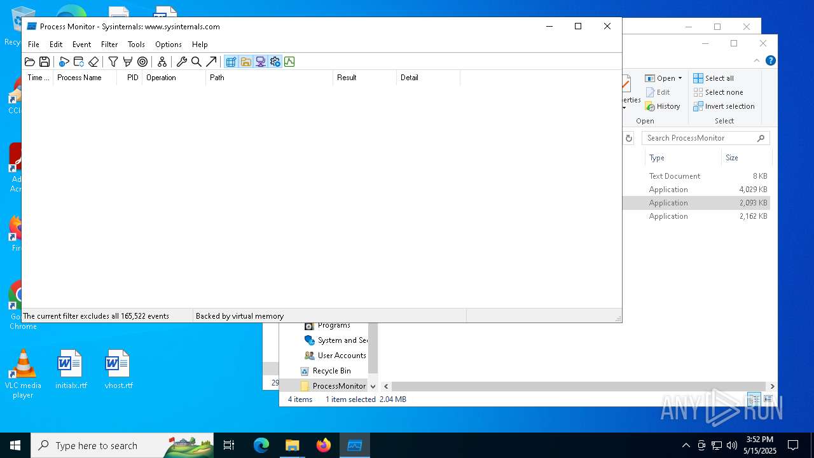Screen dimensions: 814x458
Task: Click Select none in Explorer ribbon
Action: coord(718,92)
